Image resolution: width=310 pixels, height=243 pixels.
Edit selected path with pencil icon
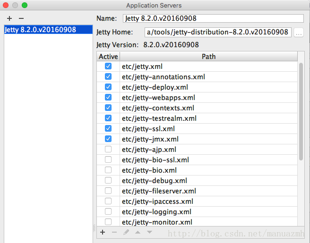tap(126, 232)
